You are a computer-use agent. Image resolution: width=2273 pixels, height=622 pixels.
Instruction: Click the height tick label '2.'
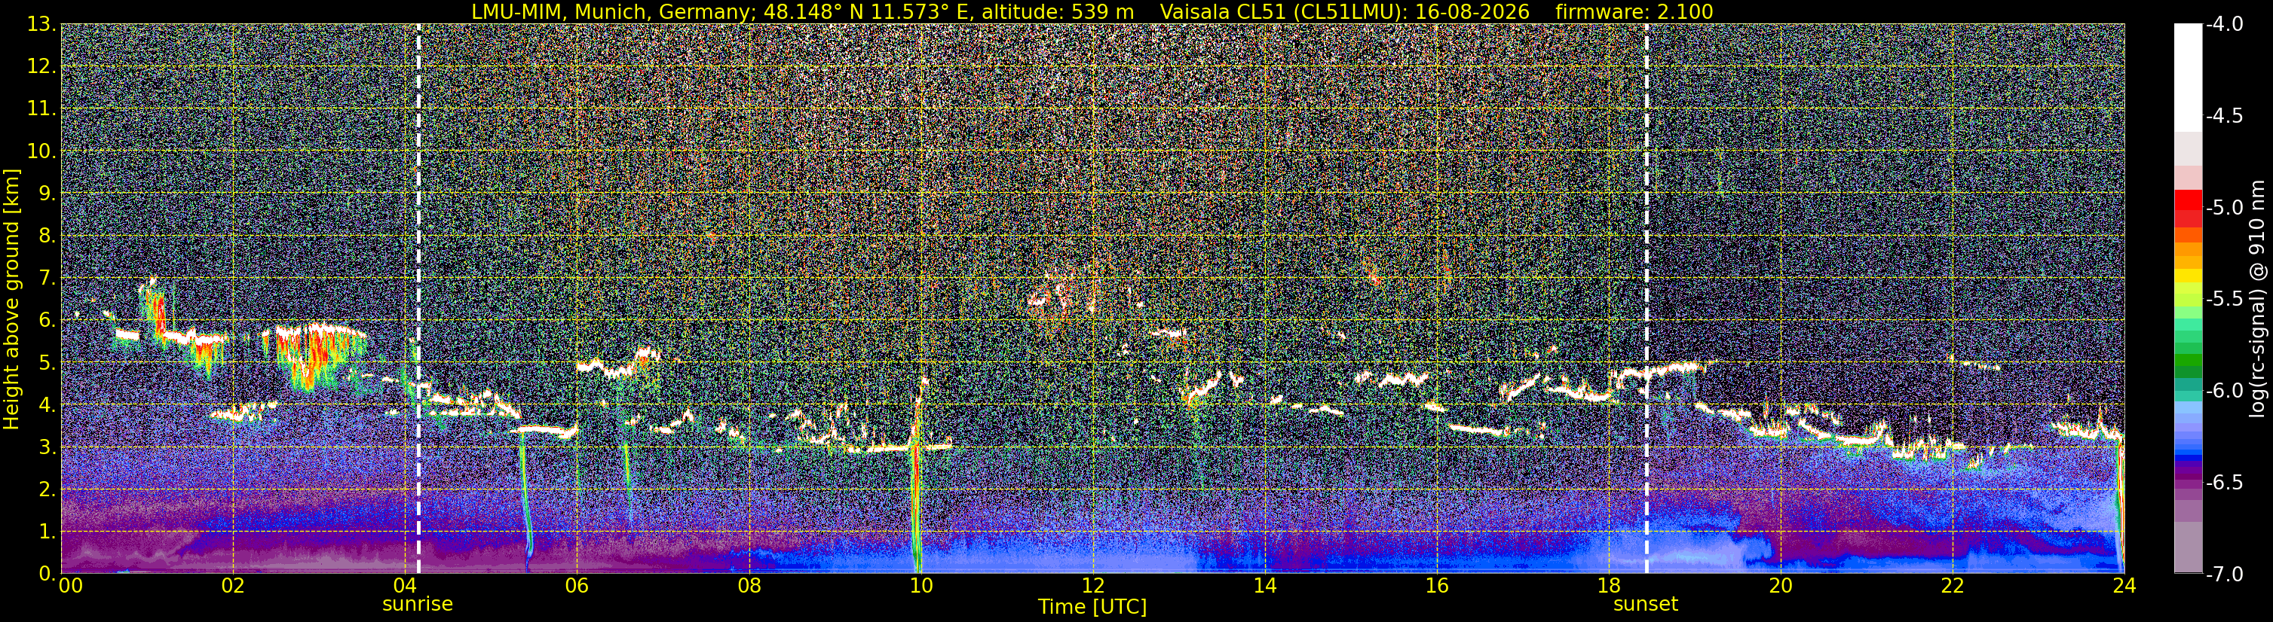point(47,490)
